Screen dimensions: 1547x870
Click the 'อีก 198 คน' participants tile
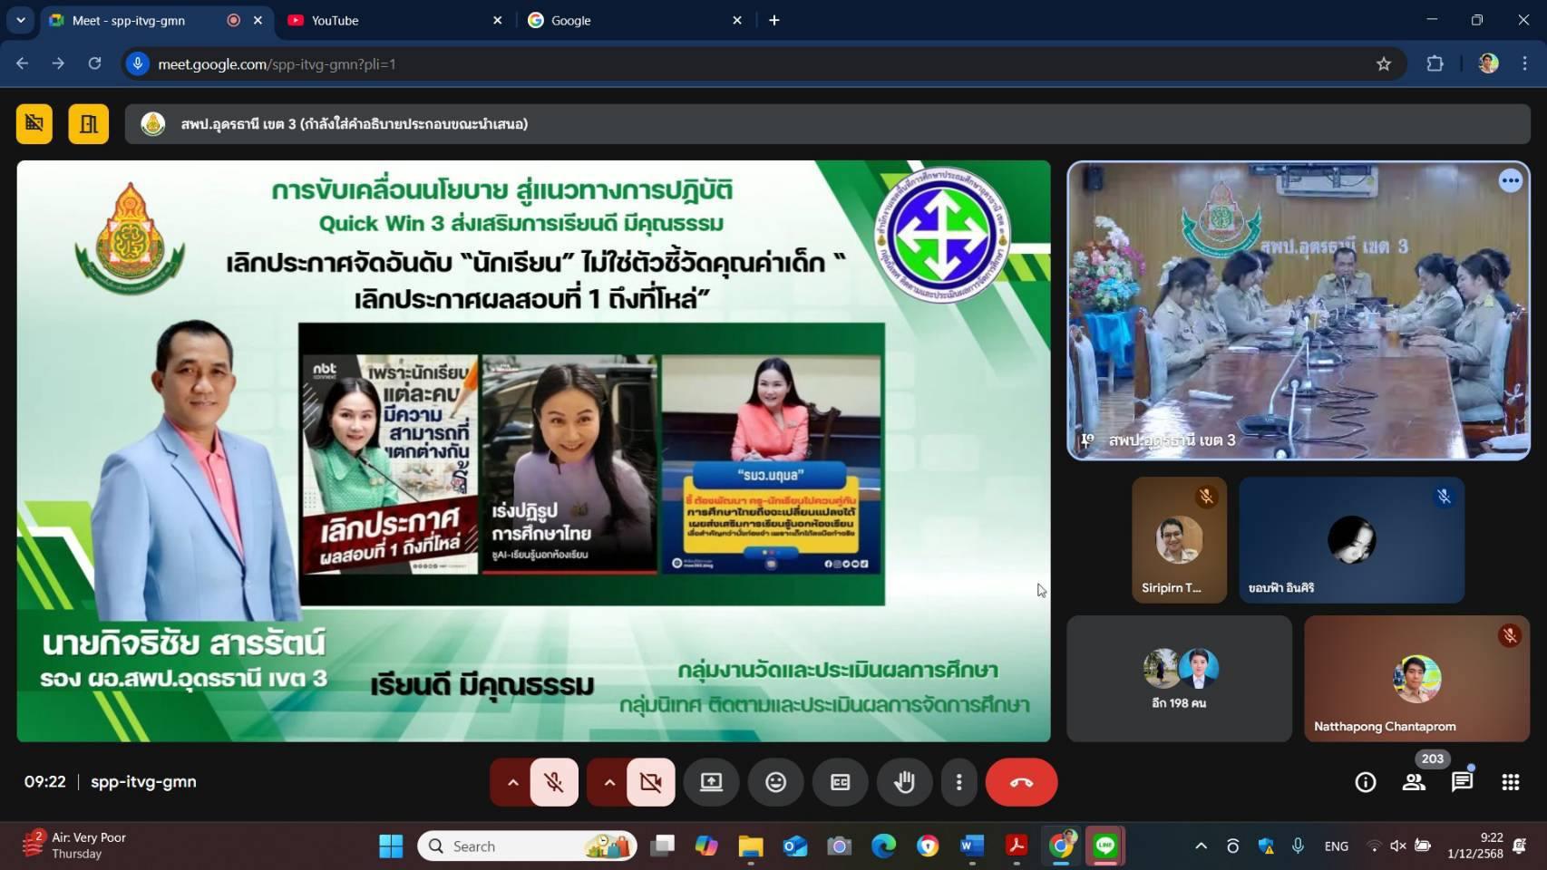pyautogui.click(x=1179, y=679)
